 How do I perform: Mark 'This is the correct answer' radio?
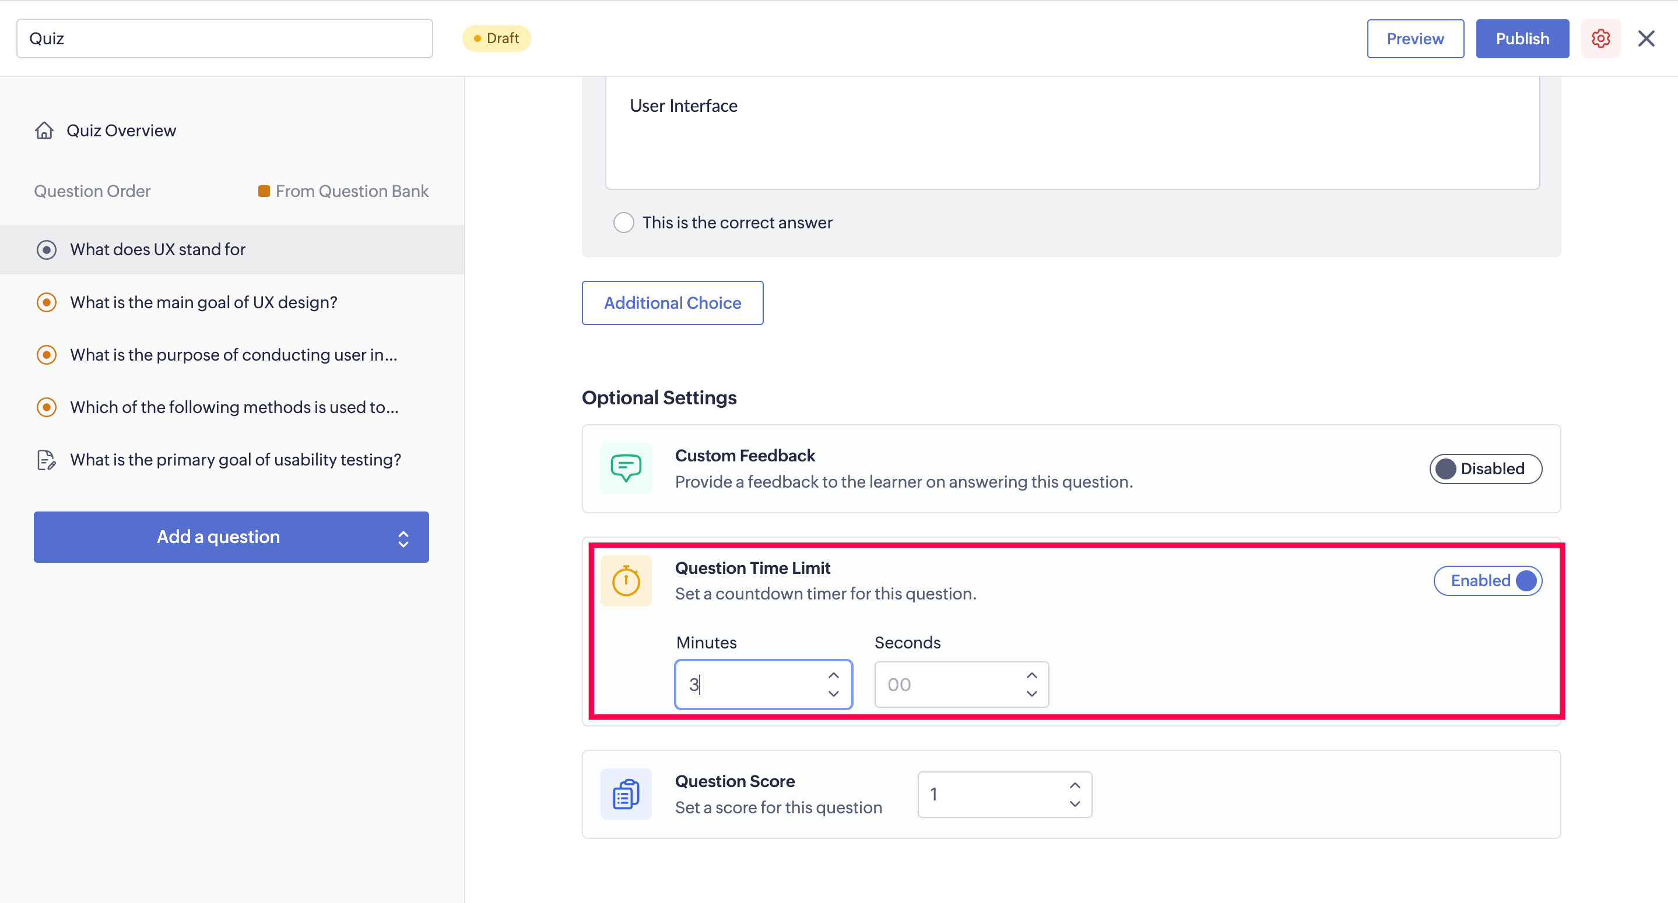click(x=623, y=223)
